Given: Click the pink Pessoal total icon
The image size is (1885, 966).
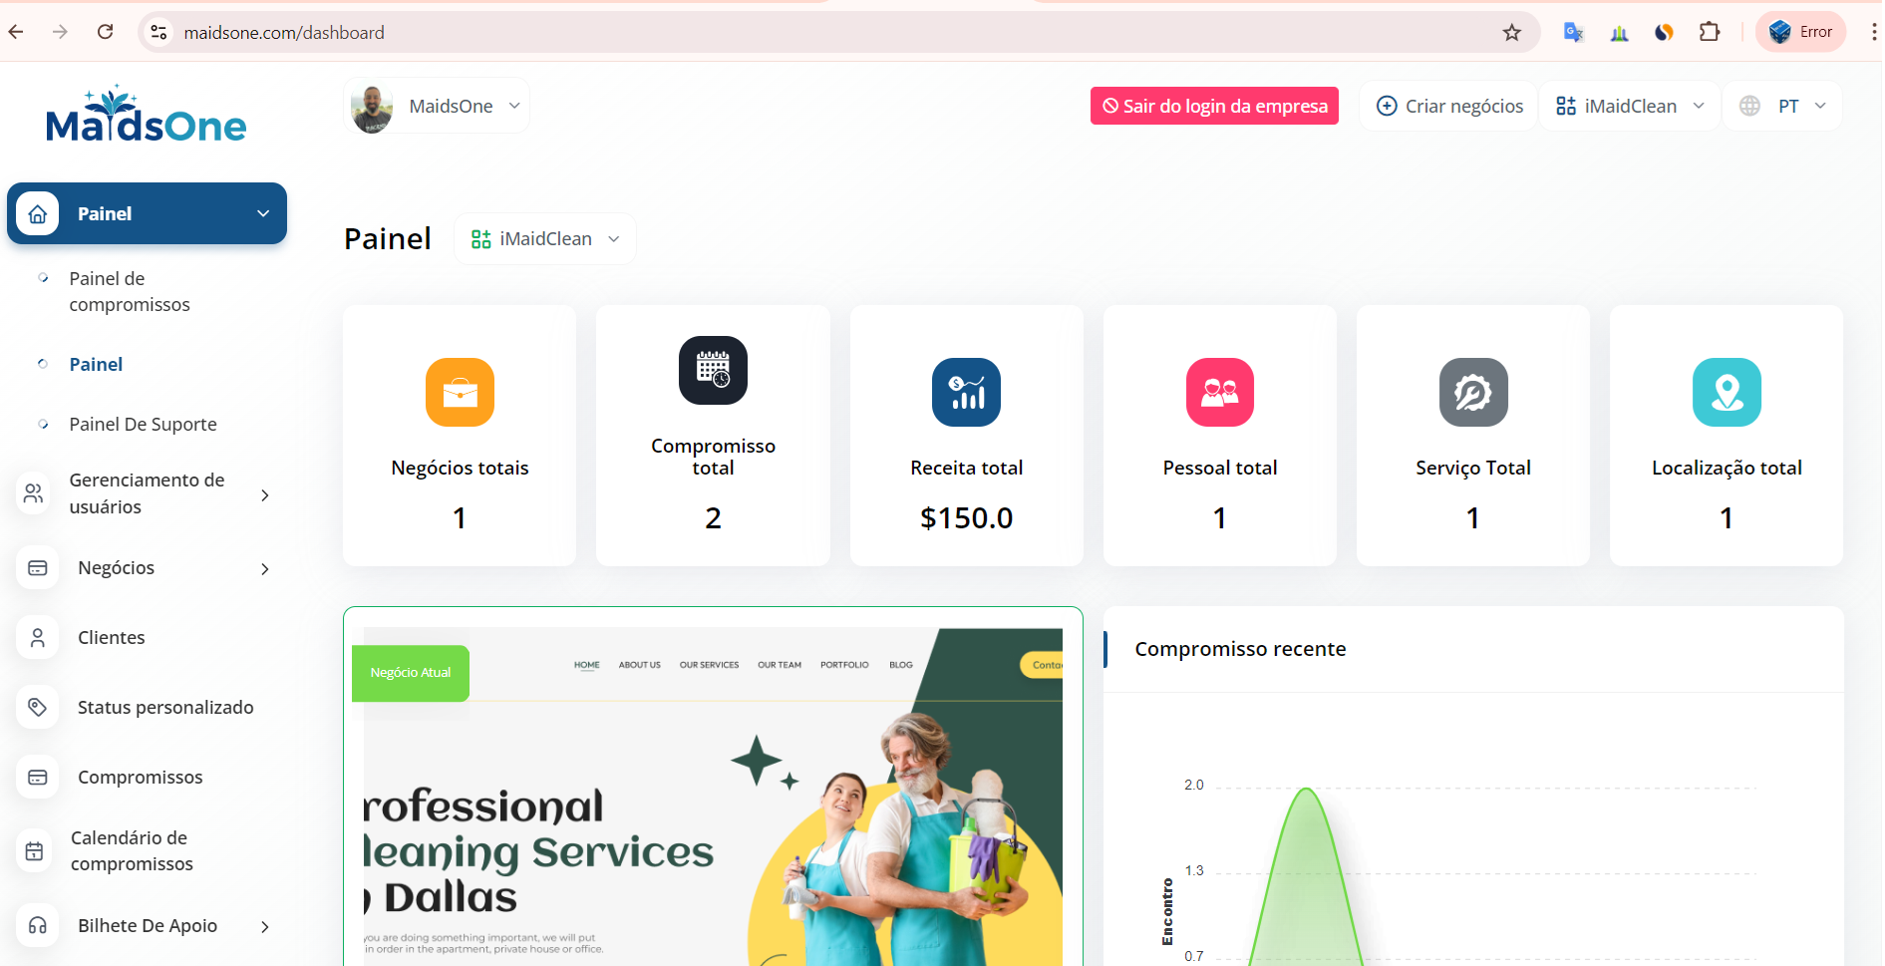Looking at the screenshot, I should coord(1219,392).
